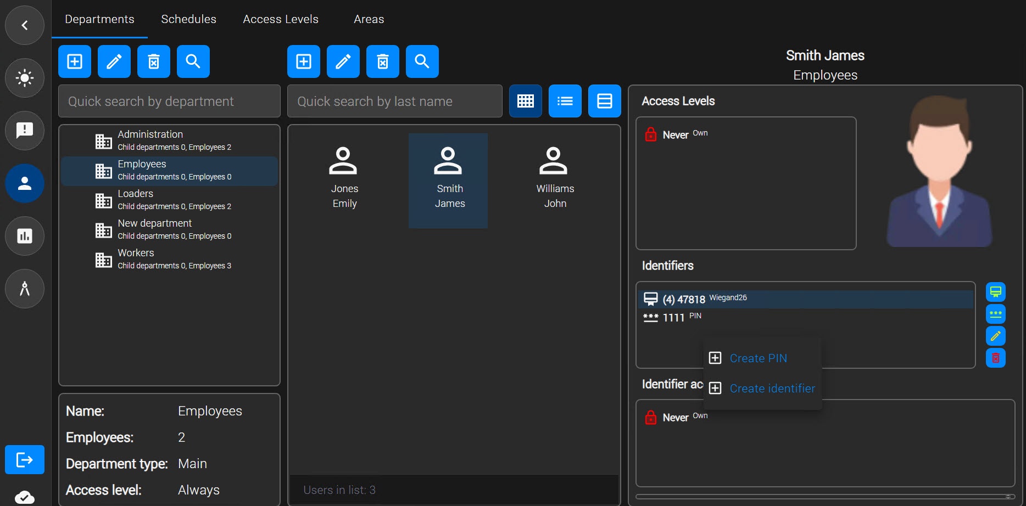Click the add department button
The image size is (1026, 506).
[x=75, y=61]
